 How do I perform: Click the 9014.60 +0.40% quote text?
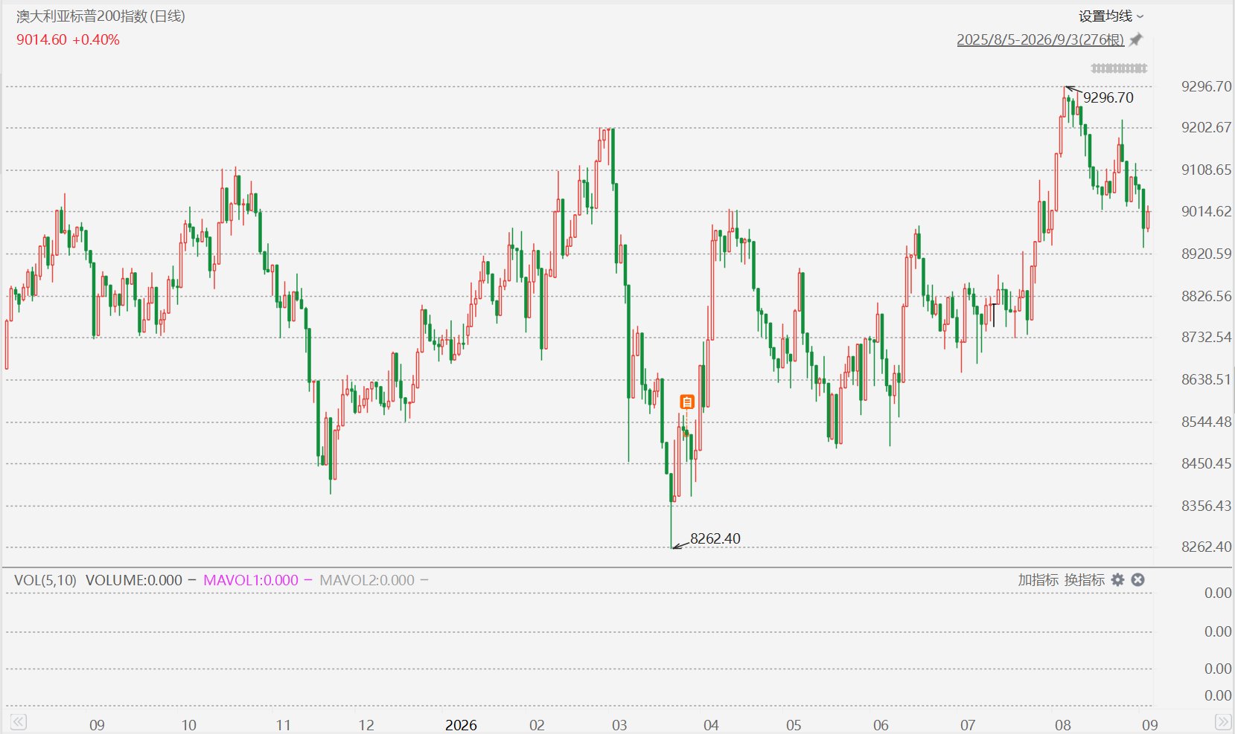point(68,40)
